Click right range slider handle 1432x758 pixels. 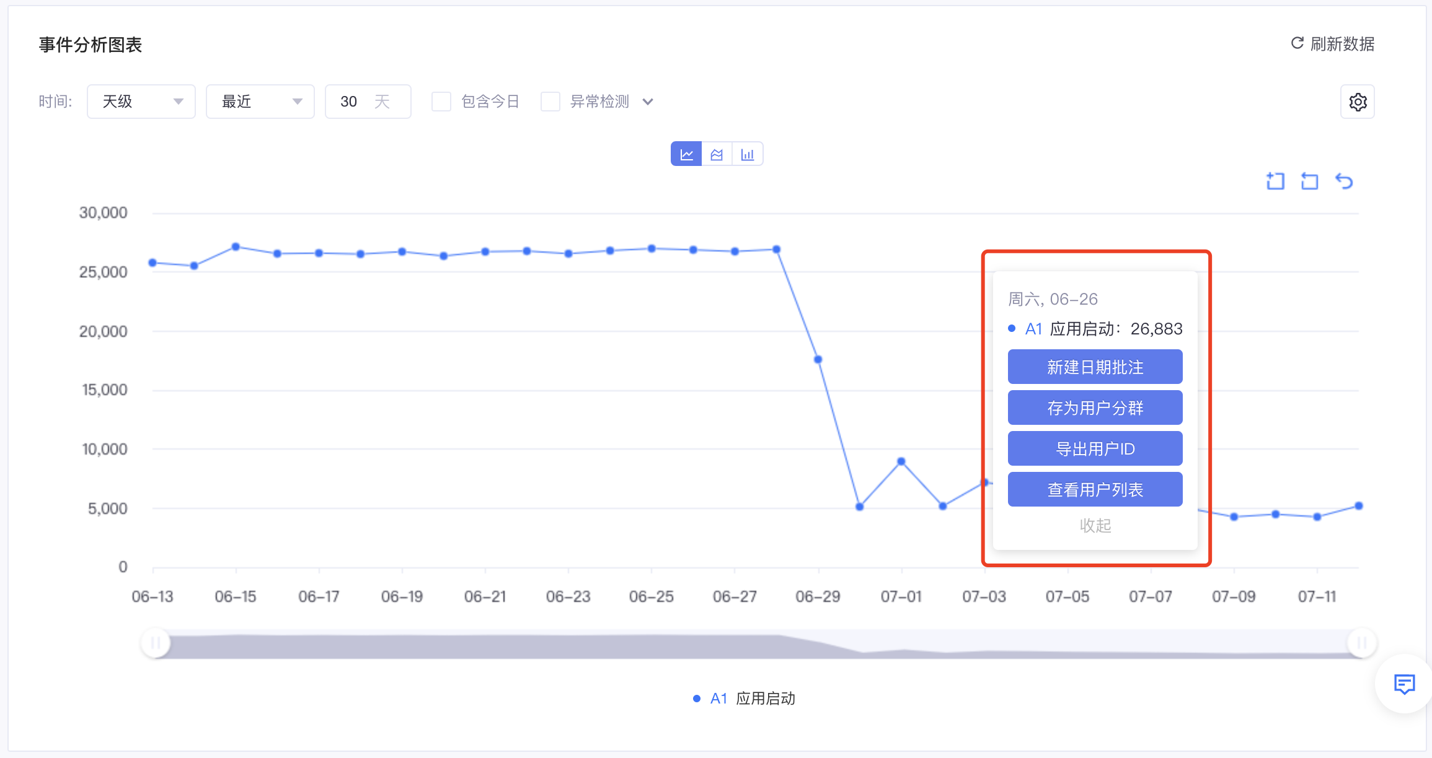coord(1362,643)
